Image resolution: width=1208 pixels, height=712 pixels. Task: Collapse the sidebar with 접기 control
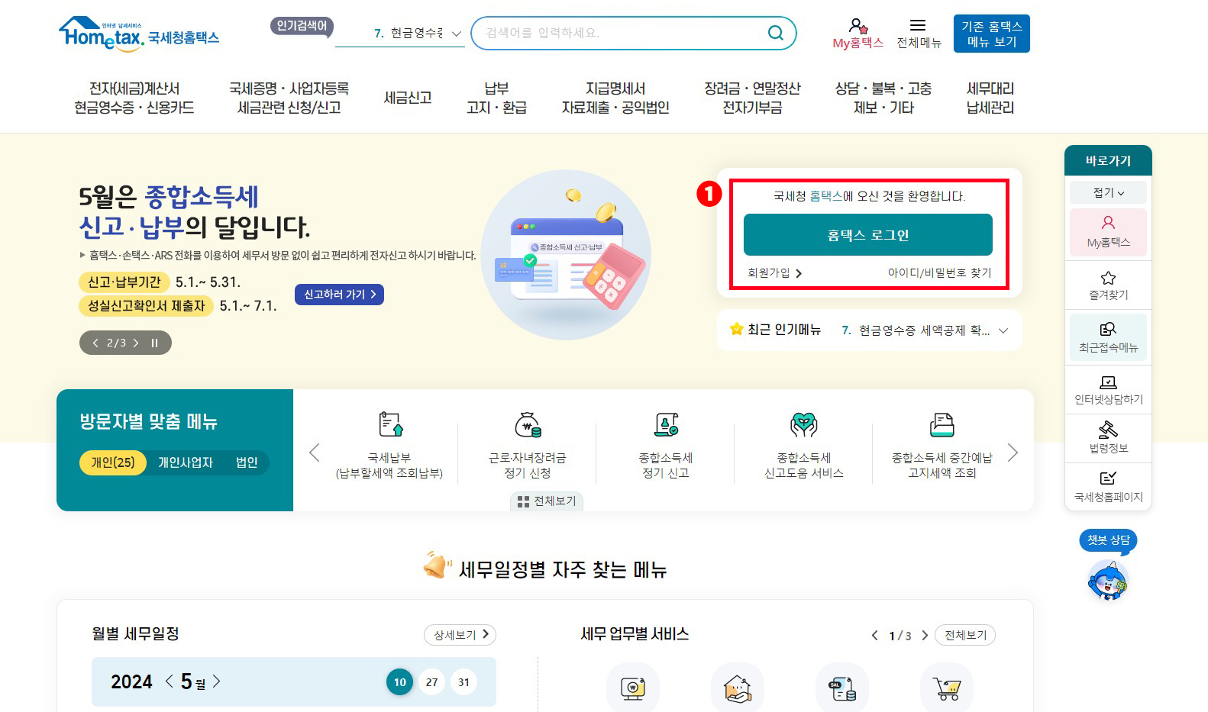tap(1106, 192)
